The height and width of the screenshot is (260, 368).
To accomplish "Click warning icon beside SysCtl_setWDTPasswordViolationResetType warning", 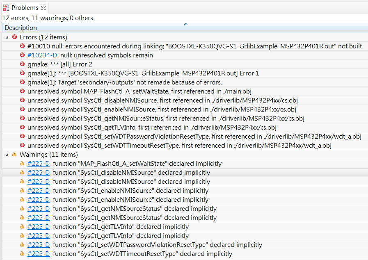I will [x=23, y=245].
